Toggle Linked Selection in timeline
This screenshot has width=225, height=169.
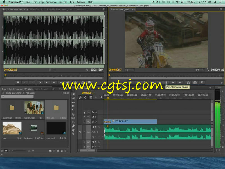coord(91,97)
